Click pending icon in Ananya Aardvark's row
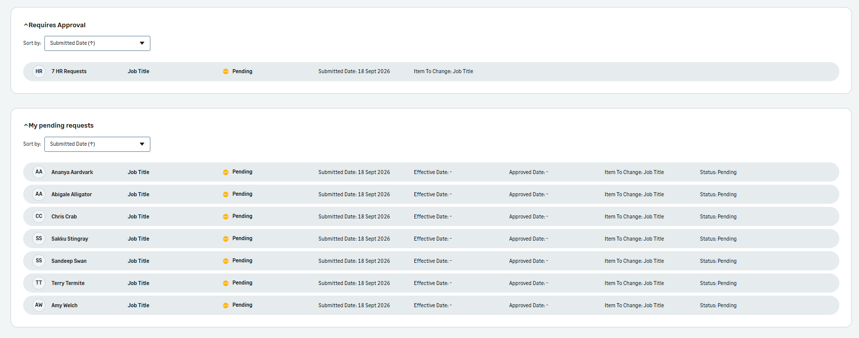This screenshot has height=338, width=859. tap(226, 172)
